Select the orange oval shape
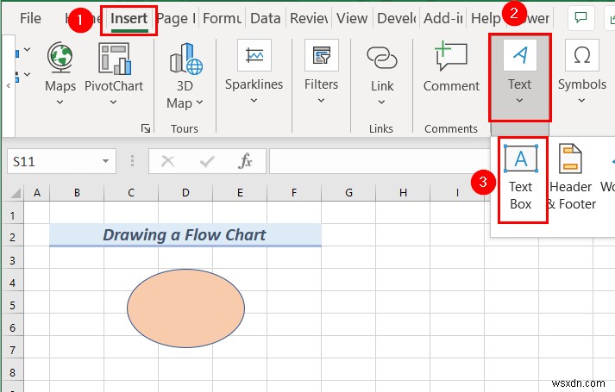 pyautogui.click(x=186, y=308)
